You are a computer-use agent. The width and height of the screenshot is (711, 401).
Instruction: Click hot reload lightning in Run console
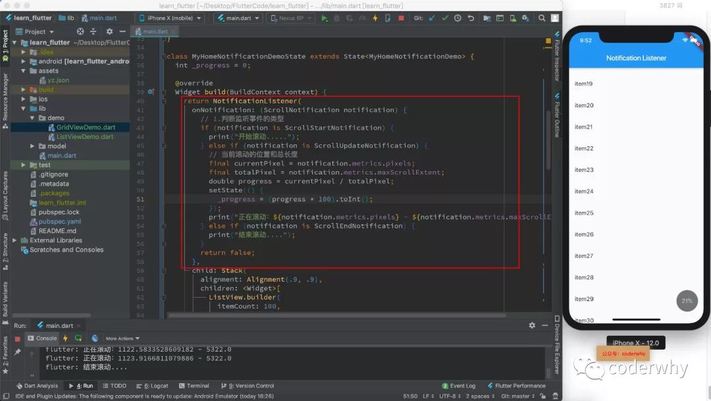(x=65, y=338)
